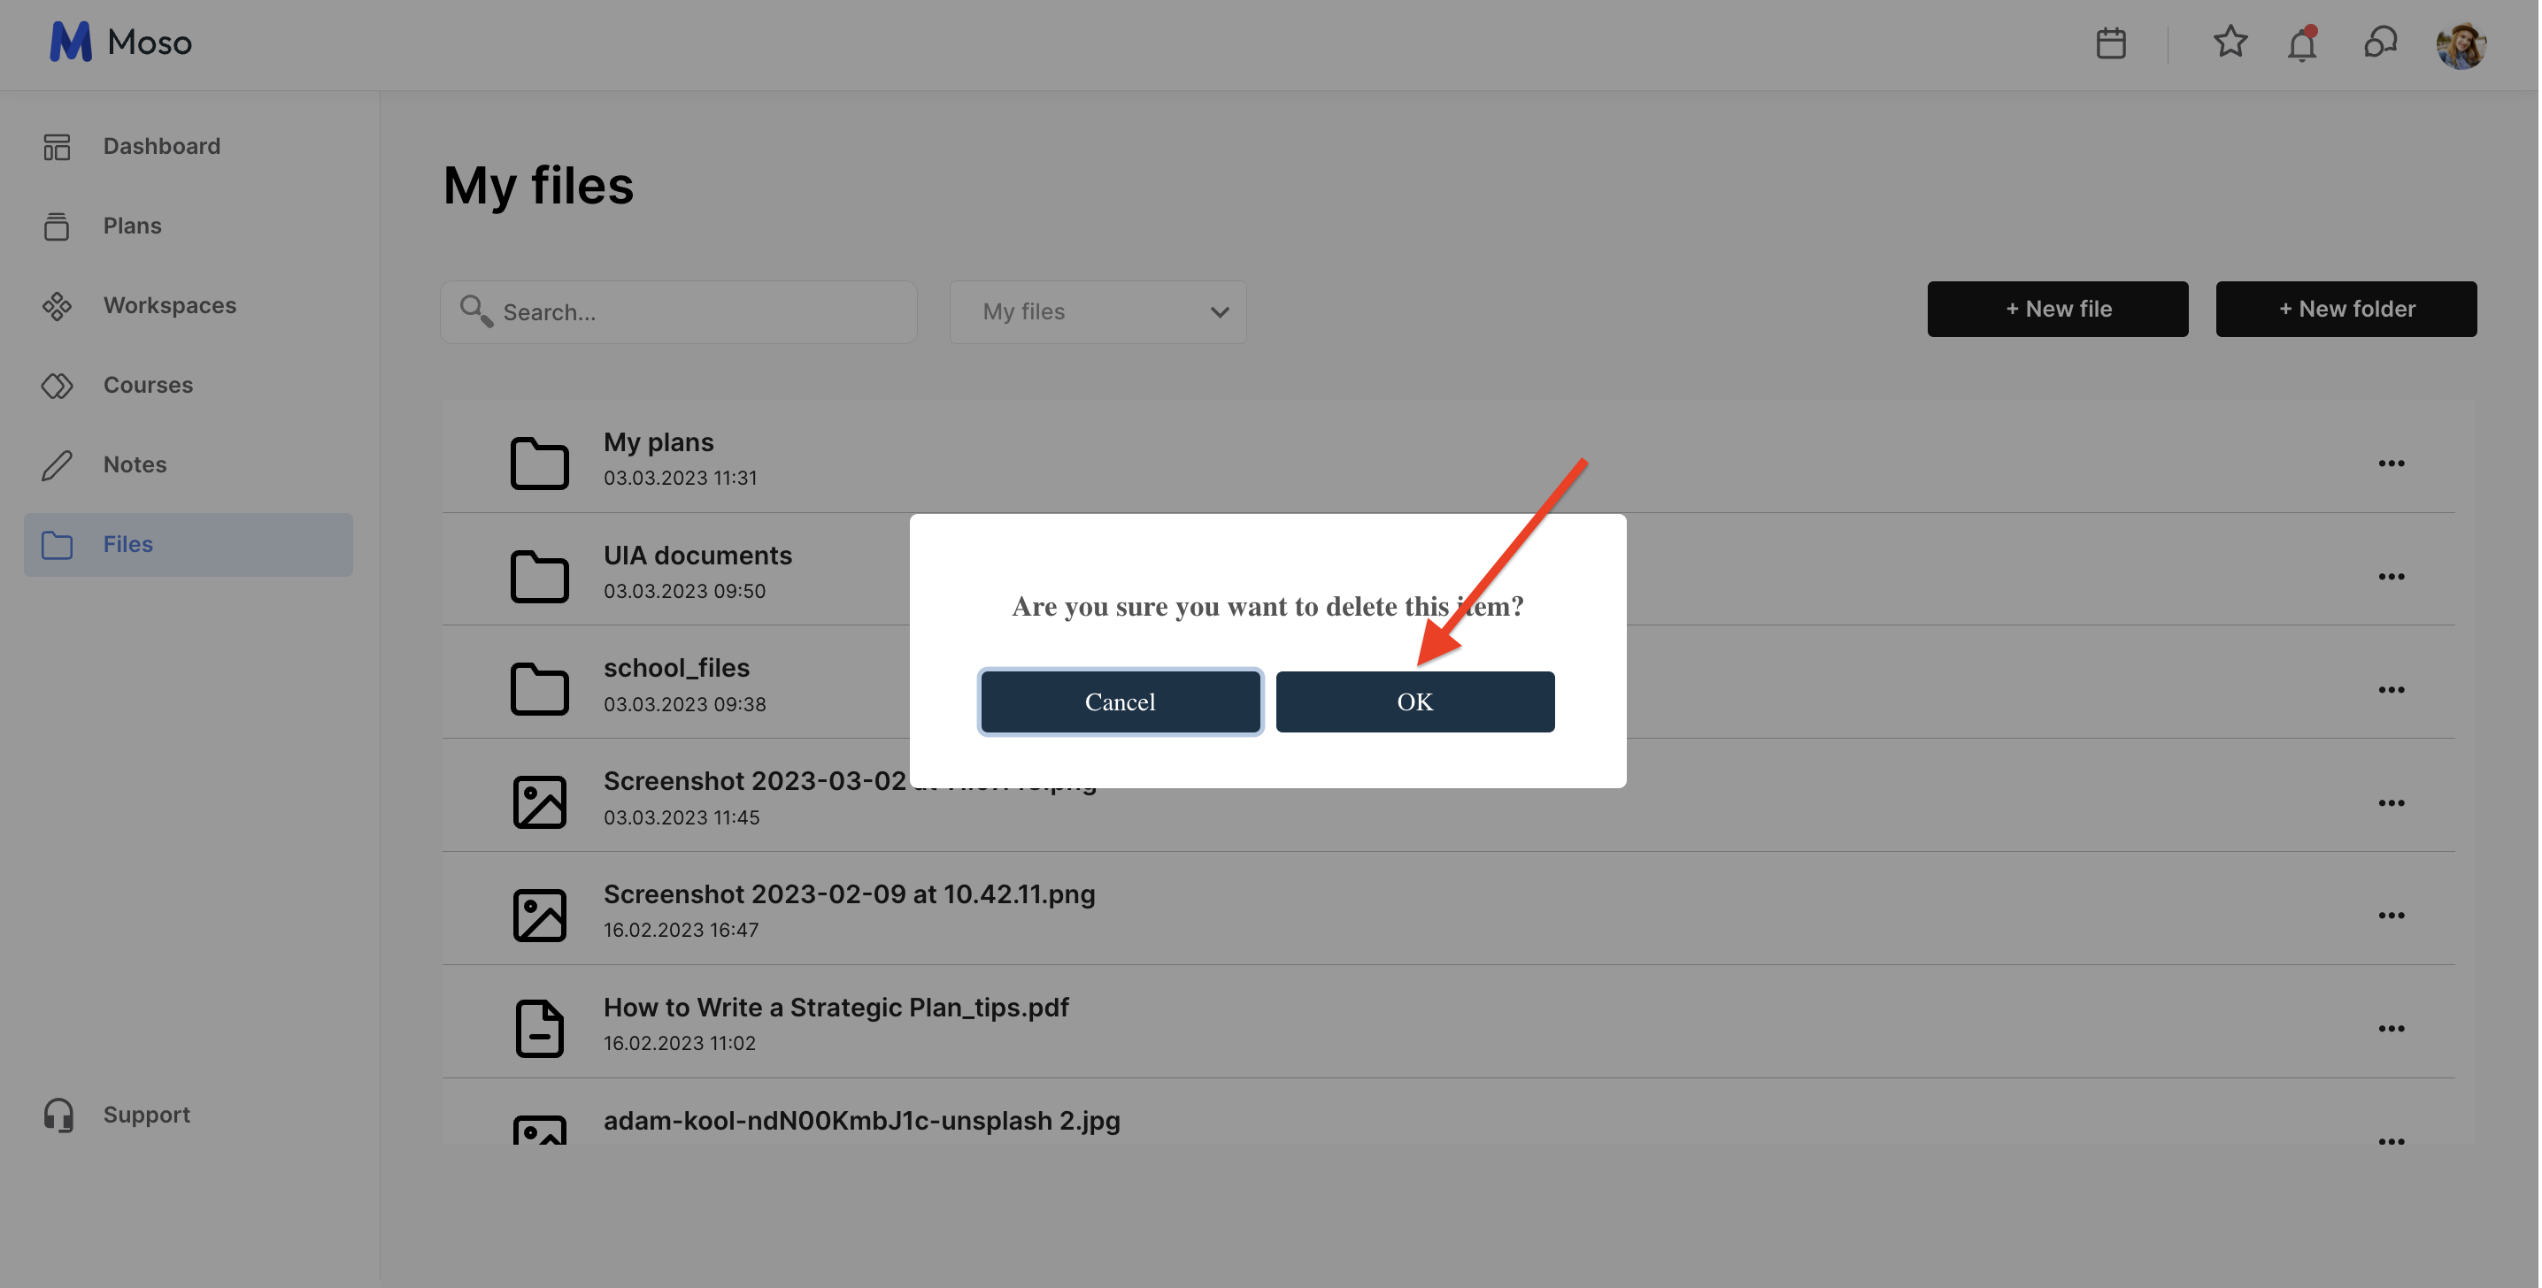The height and width of the screenshot is (1288, 2542).
Task: Open Workspaces from sidebar
Action: pyautogui.click(x=169, y=306)
